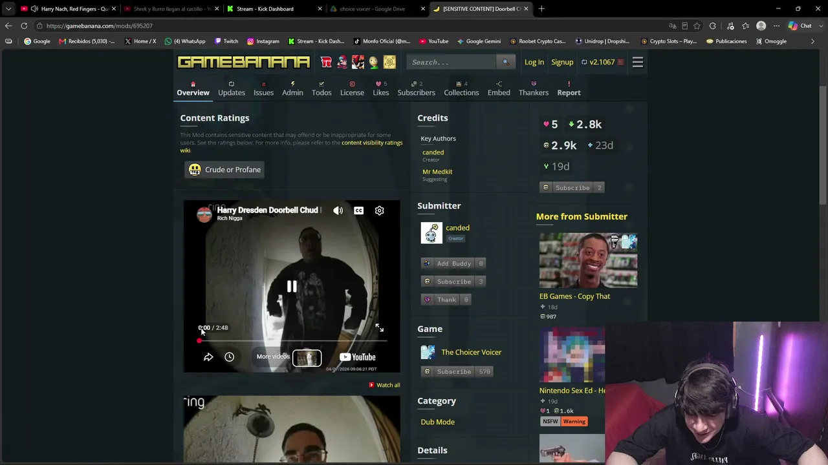Open the Twitch bookmark
This screenshot has width=828, height=465.
click(x=226, y=41)
